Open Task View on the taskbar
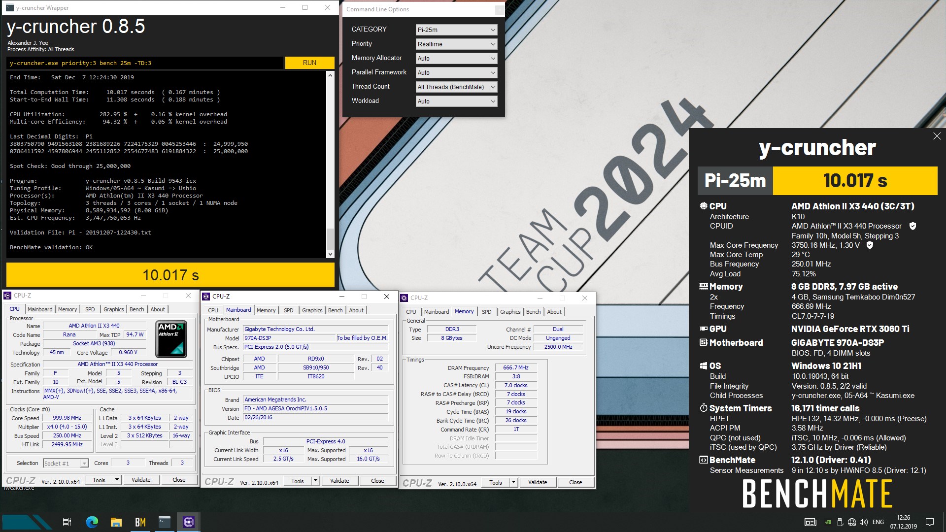 (x=67, y=522)
